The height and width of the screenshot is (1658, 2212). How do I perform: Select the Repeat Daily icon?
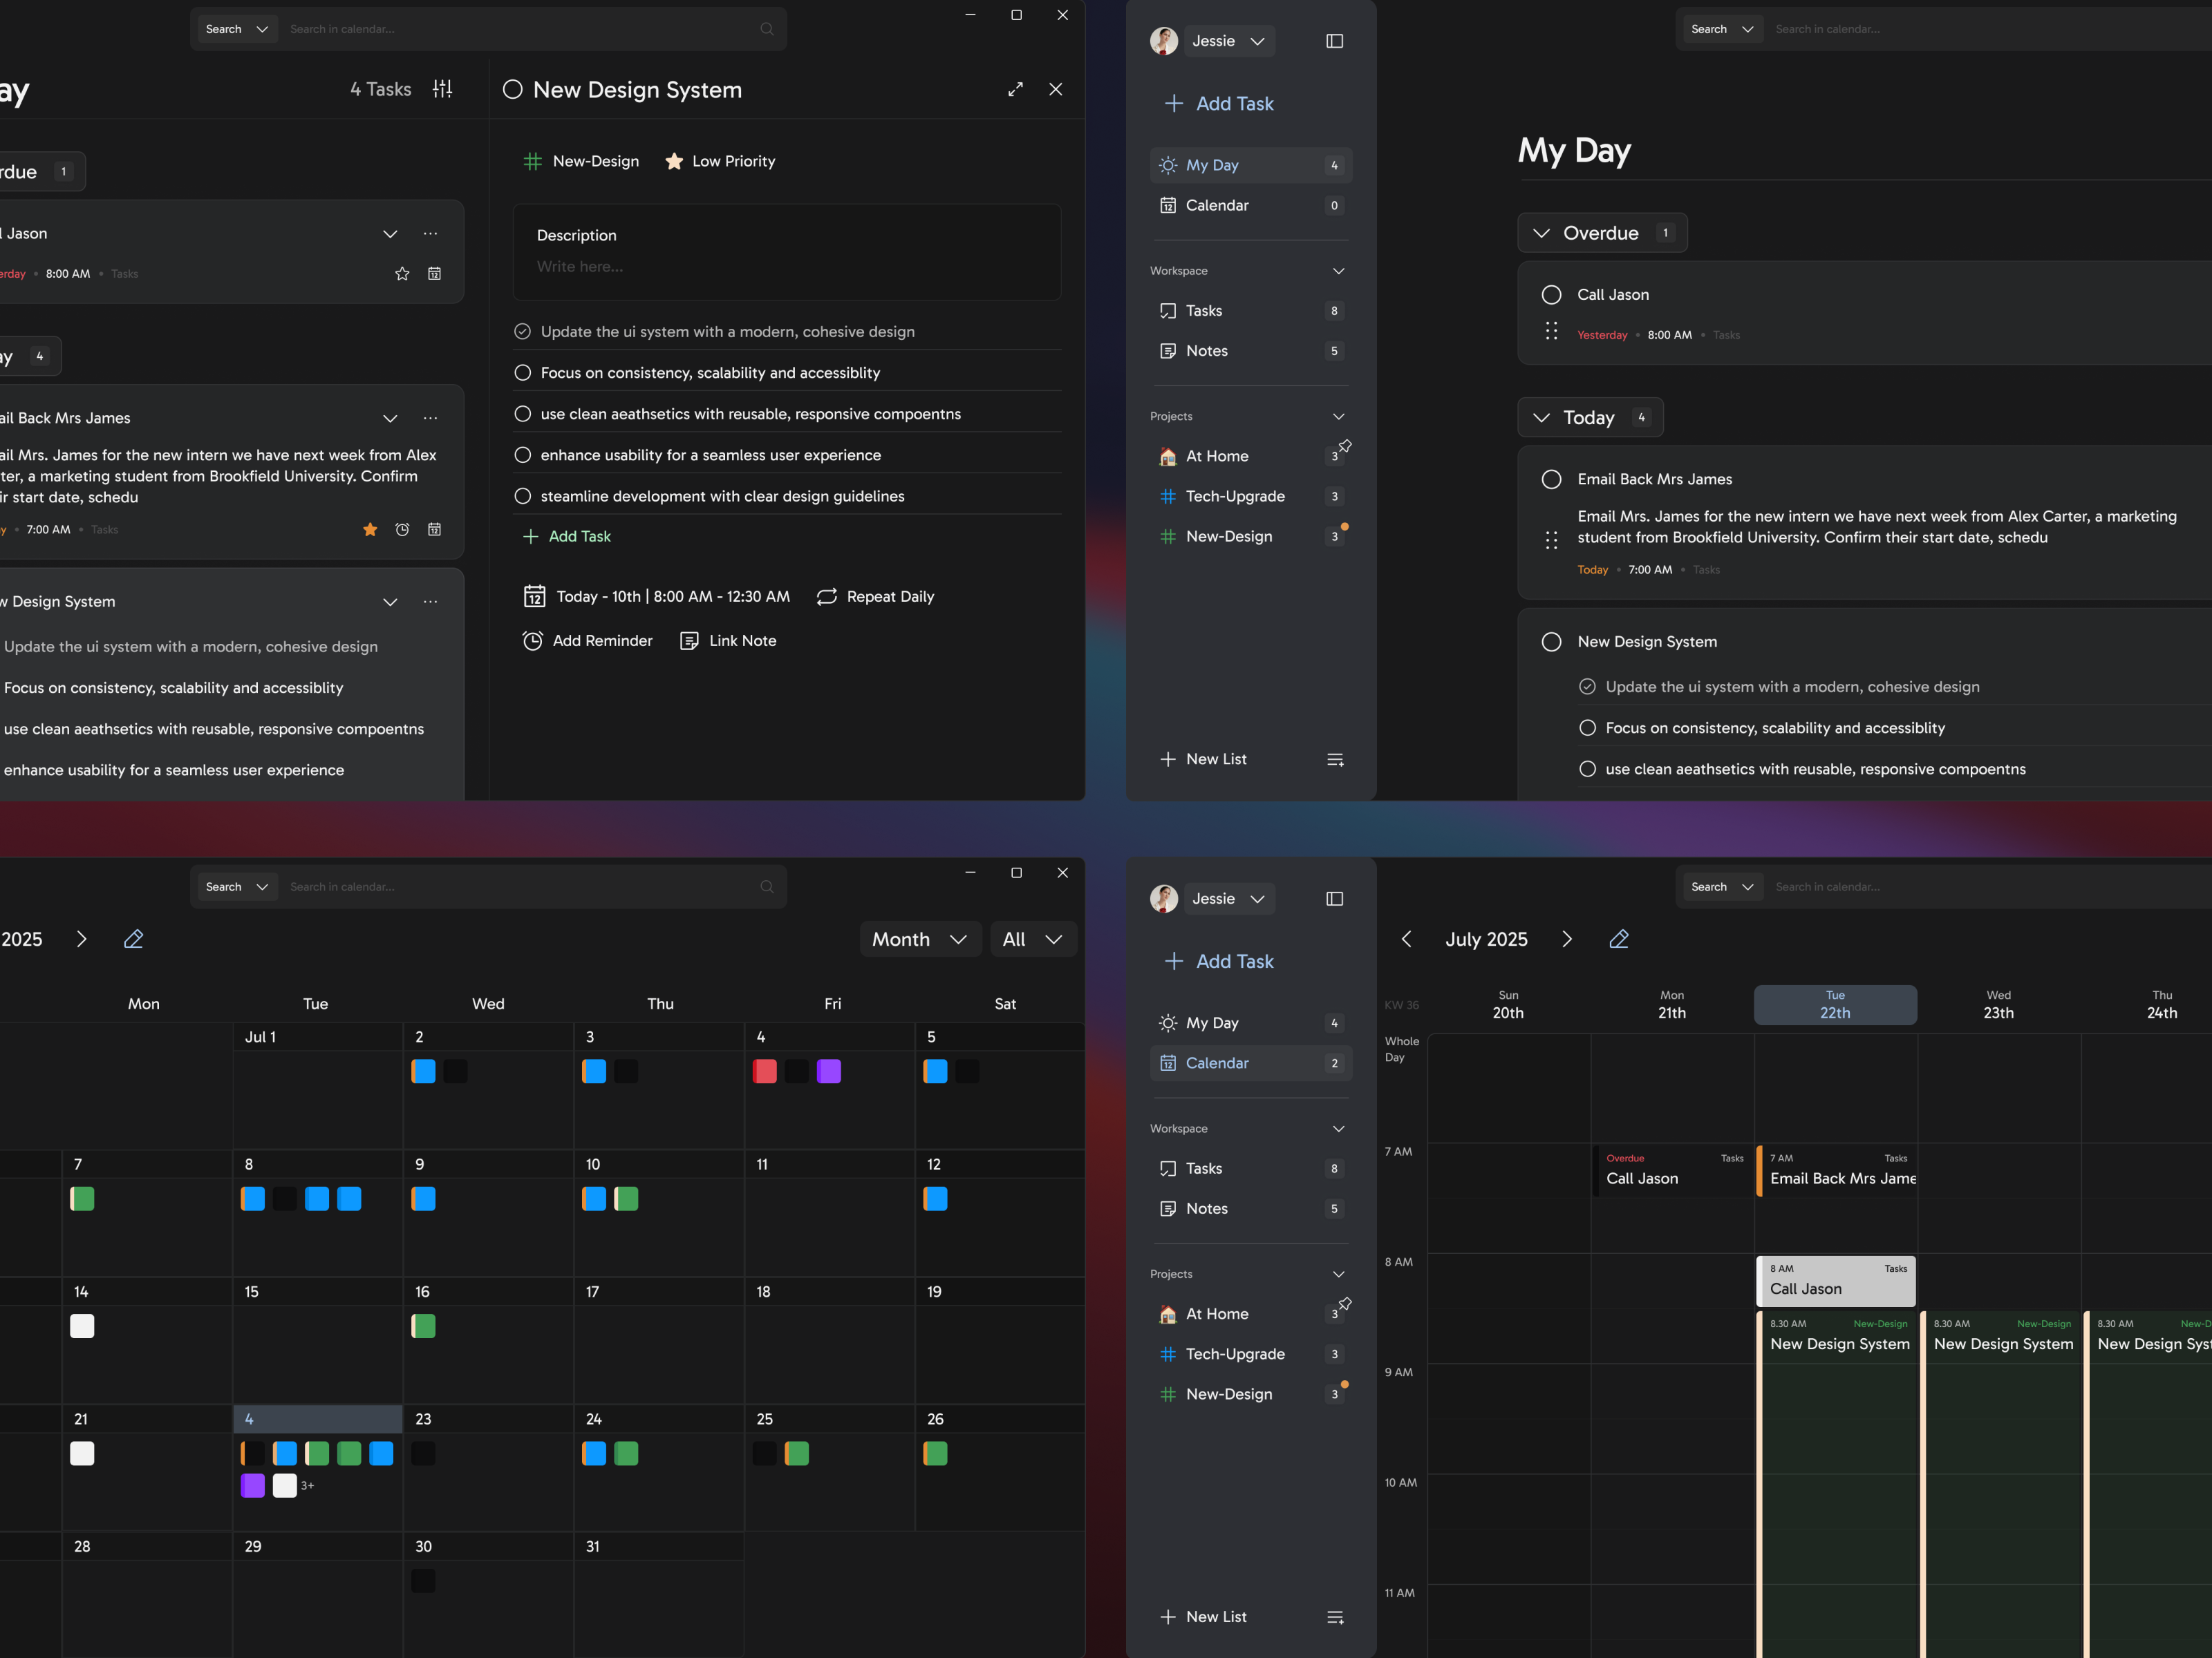tap(827, 597)
